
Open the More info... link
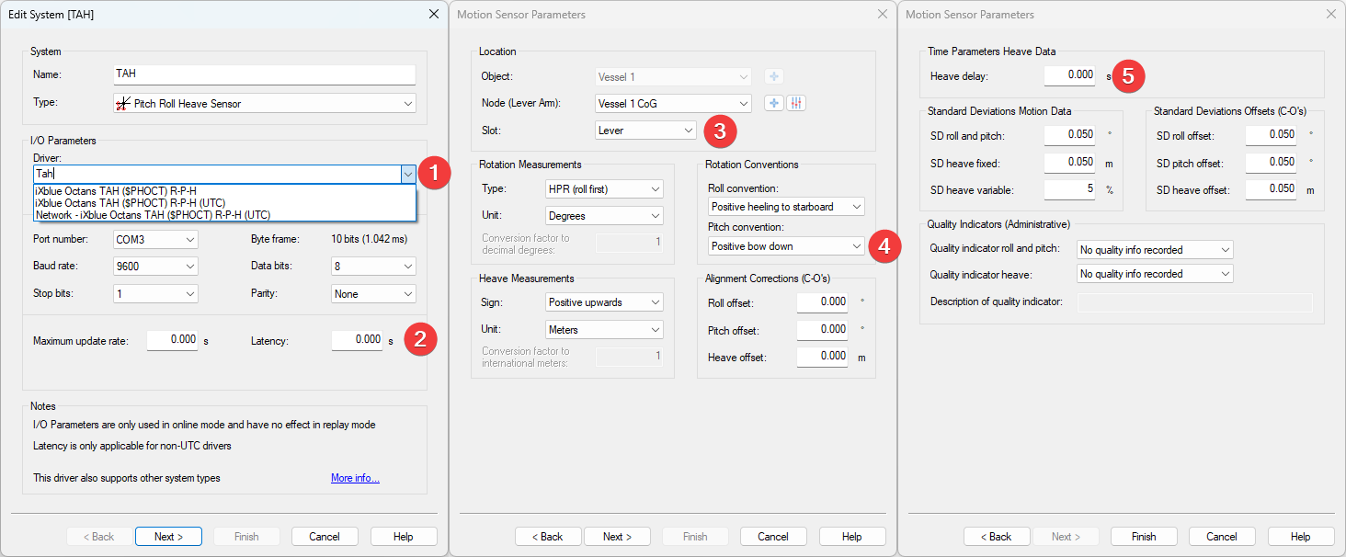(x=355, y=478)
